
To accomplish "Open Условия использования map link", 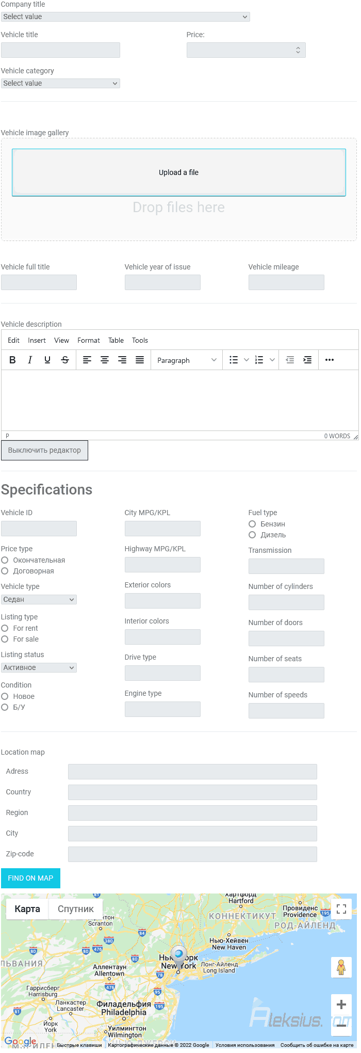I will (x=245, y=1045).
